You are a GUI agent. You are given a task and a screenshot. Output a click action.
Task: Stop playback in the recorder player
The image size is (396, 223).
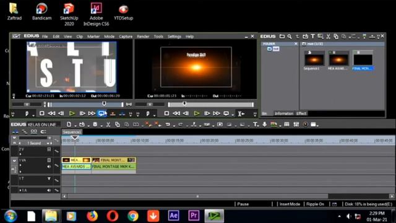pos(166,113)
